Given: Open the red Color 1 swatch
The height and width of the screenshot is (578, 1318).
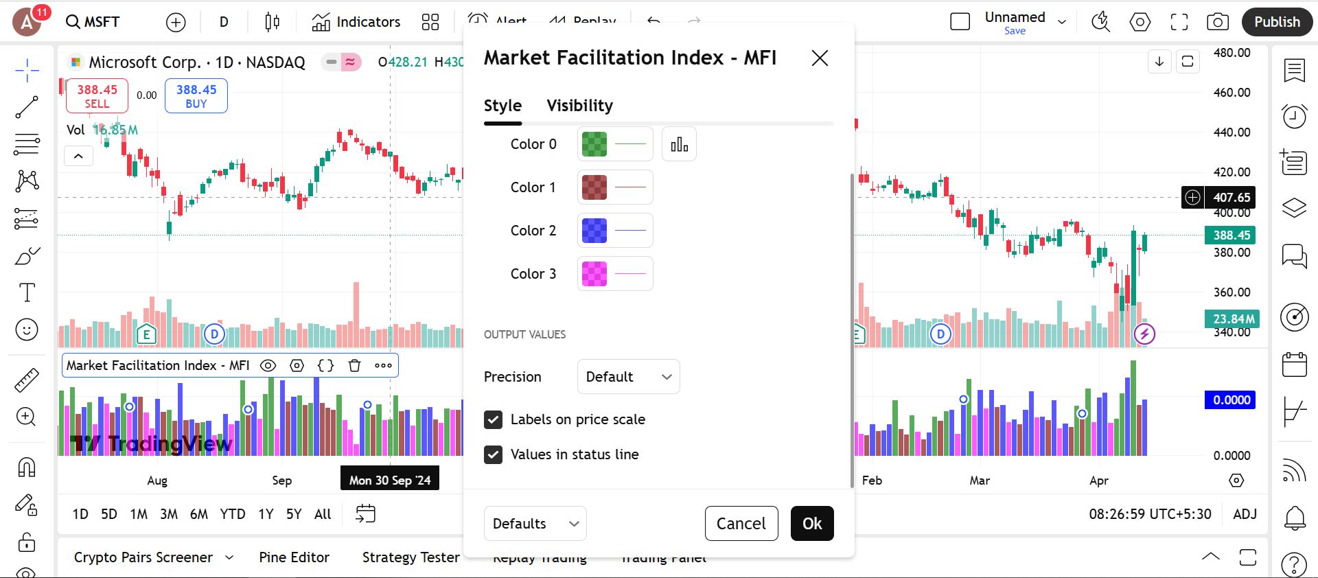Looking at the screenshot, I should click(x=594, y=187).
